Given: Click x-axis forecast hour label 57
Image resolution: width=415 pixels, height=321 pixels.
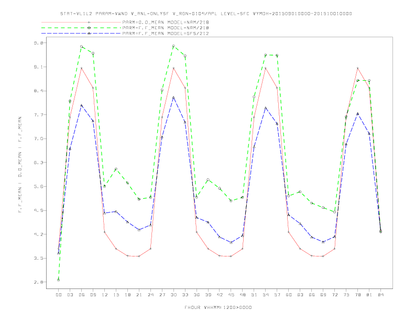Looking at the screenshot, I should coord(277,295).
